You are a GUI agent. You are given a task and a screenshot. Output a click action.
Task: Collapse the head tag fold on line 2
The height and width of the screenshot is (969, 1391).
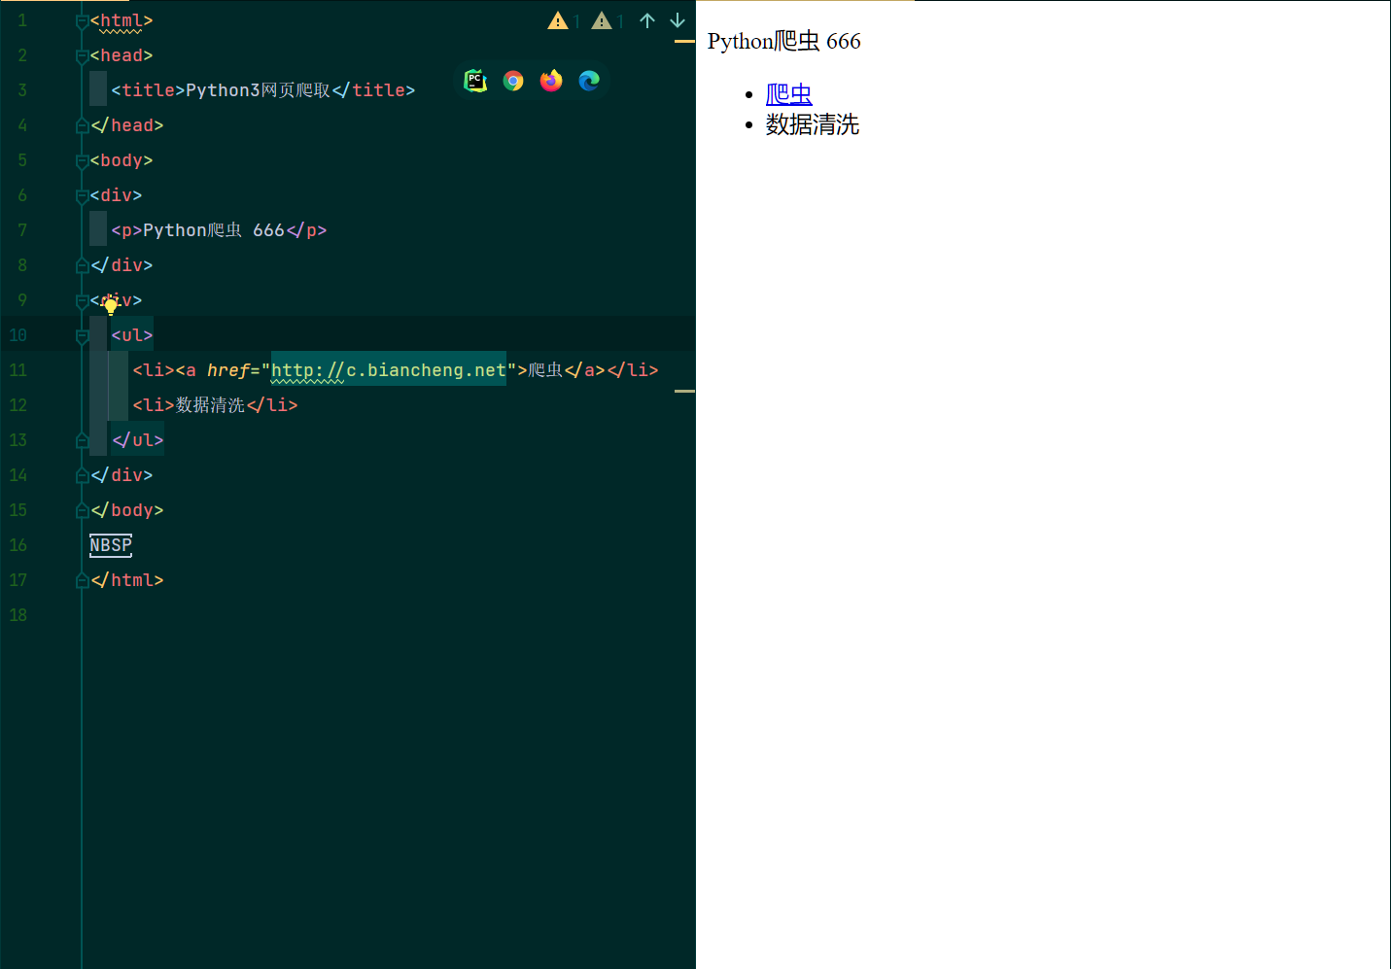coord(83,56)
